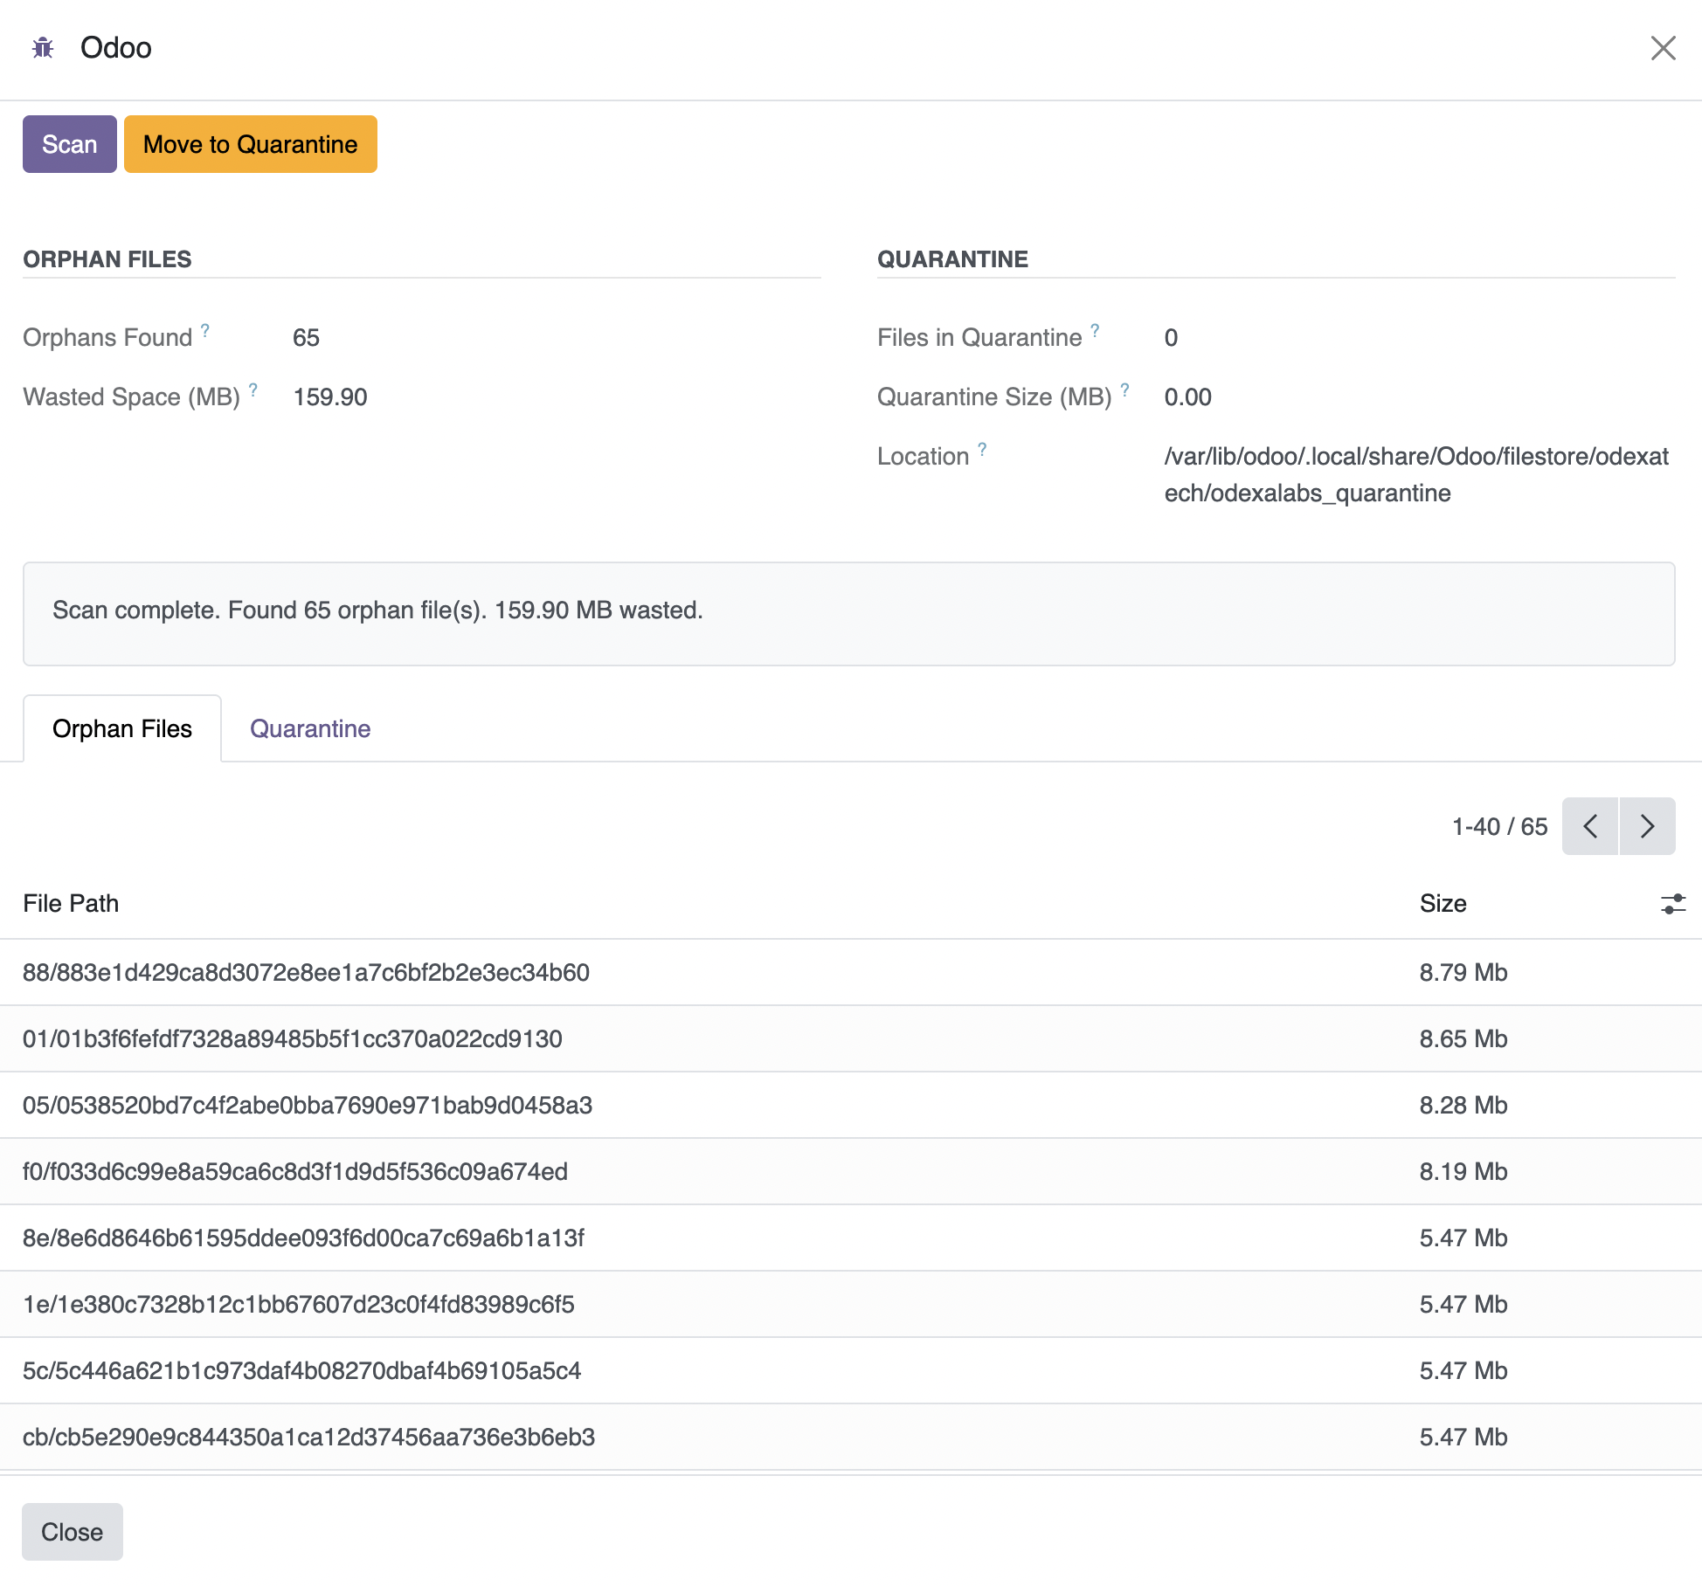Image resolution: width=1702 pixels, height=1586 pixels.
Task: Click the 1-40 / 65 pager counter
Action: (1499, 826)
